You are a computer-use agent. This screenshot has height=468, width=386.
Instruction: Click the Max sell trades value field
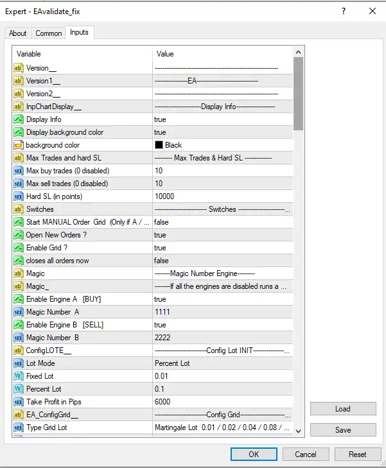[222, 184]
